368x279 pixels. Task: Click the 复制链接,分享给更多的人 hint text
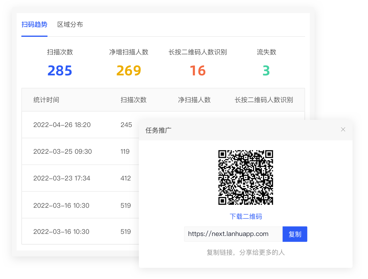click(x=246, y=253)
